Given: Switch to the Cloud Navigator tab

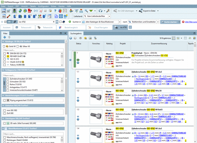Looking at the screenshot, I should point(101,27).
